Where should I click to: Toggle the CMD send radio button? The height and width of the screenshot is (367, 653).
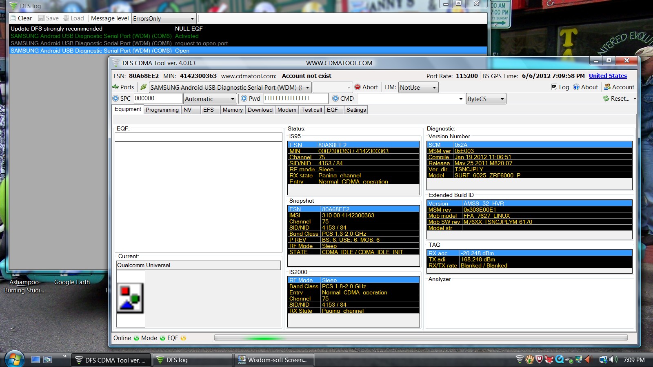tap(335, 99)
